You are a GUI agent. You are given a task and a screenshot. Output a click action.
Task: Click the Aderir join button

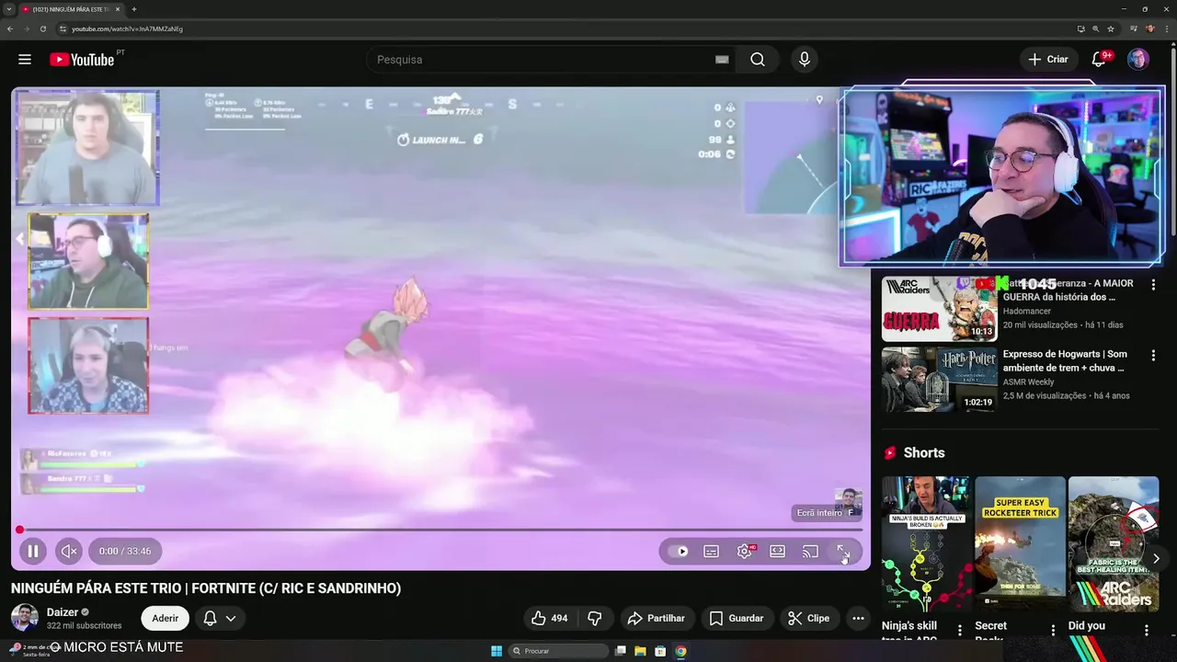[x=166, y=619]
